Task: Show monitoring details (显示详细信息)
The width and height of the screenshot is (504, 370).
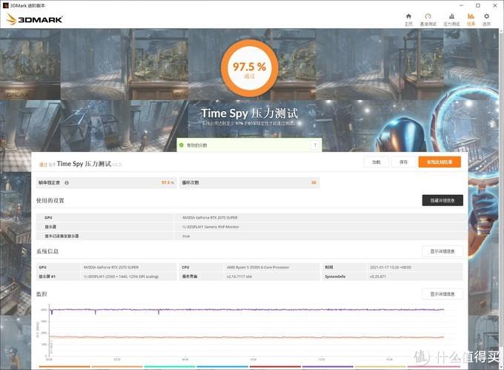Action: click(x=442, y=294)
